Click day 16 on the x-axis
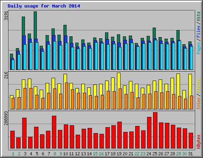The height and width of the screenshot is (158, 203). (x=101, y=154)
